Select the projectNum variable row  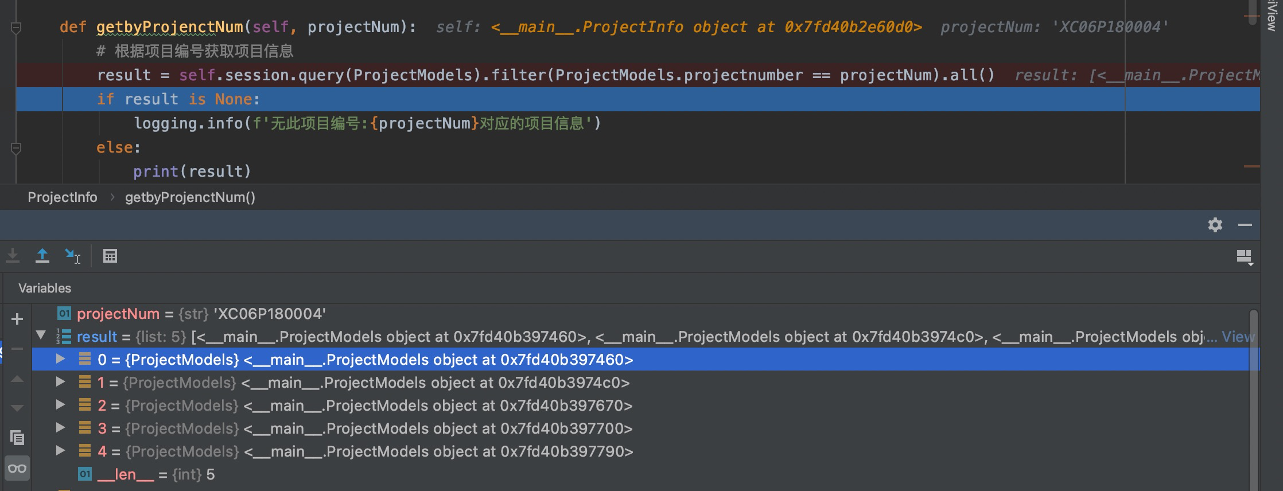point(640,314)
